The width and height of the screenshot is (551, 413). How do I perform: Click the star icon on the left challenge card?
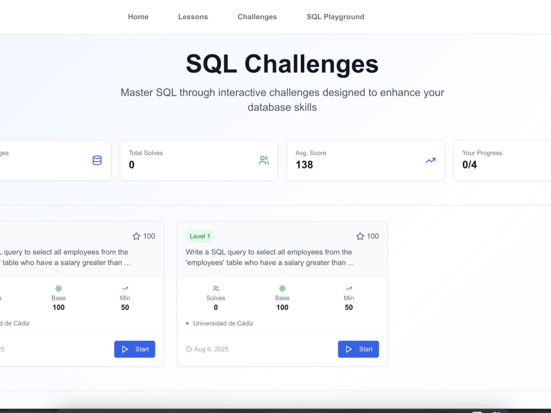pos(136,236)
